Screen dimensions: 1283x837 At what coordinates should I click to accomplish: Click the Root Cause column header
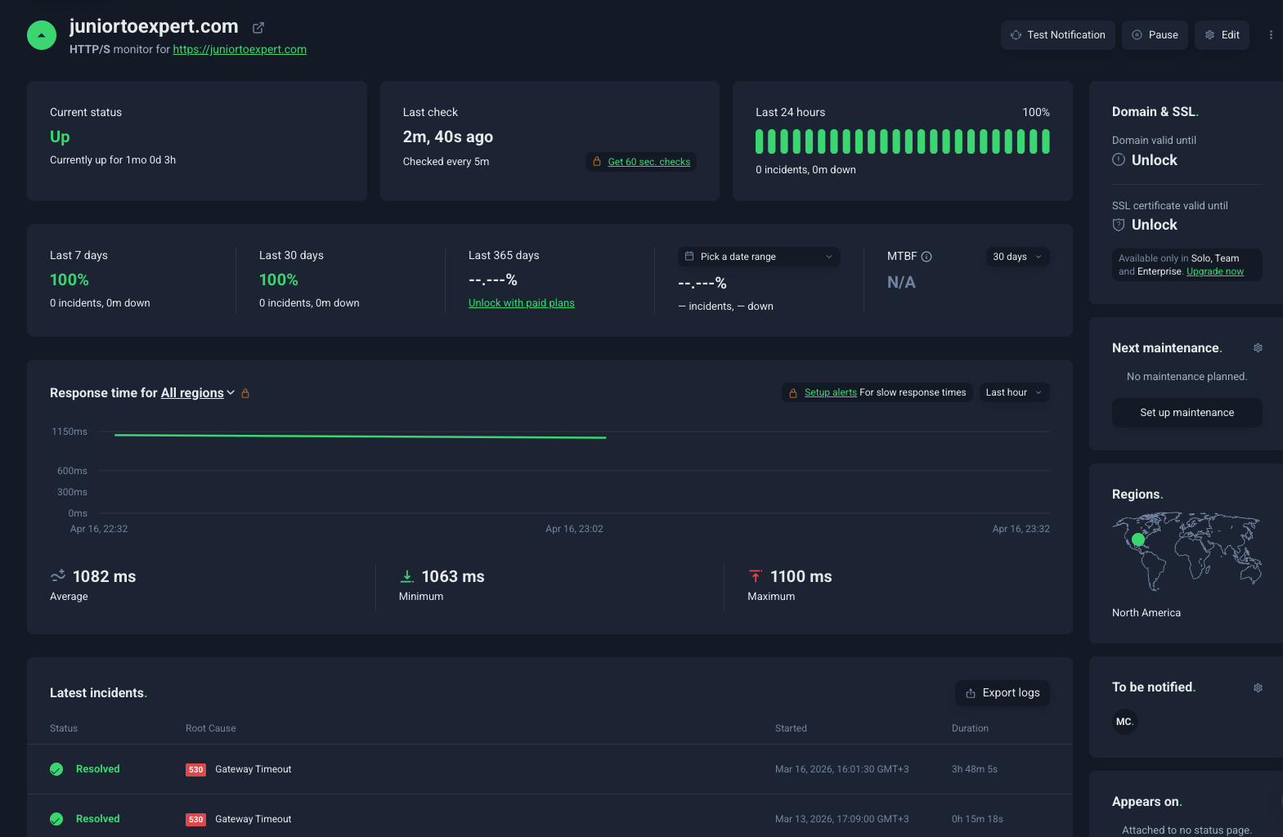point(211,728)
